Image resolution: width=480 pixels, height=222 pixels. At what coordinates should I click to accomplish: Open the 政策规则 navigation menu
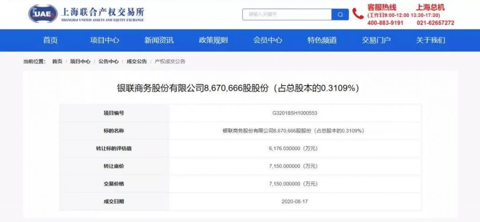point(213,40)
